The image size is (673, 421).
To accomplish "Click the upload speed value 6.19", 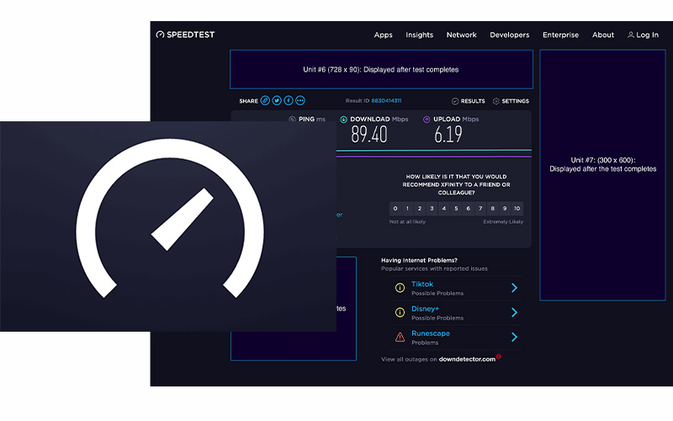I will tap(448, 135).
